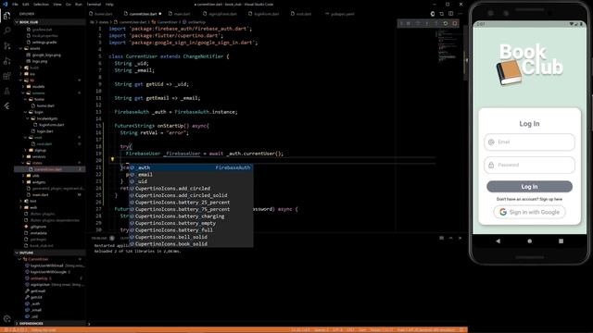Viewport: 593px width, 333px height.
Task: Tap the Recents square on the emulator
Action: pyautogui.click(x=561, y=240)
